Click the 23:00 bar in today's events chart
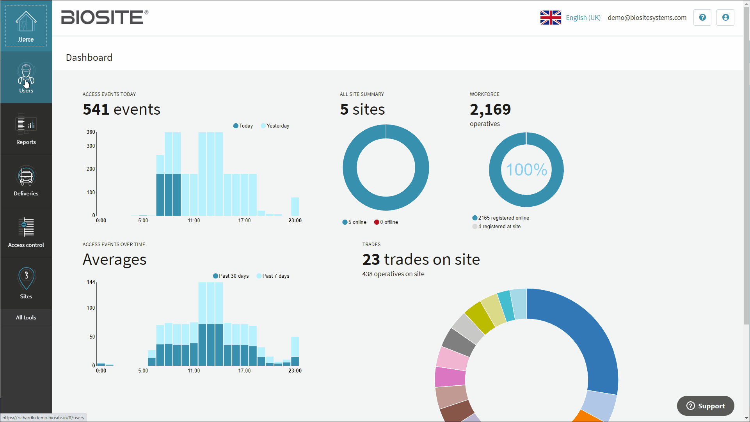The image size is (750, 422). [x=295, y=206]
